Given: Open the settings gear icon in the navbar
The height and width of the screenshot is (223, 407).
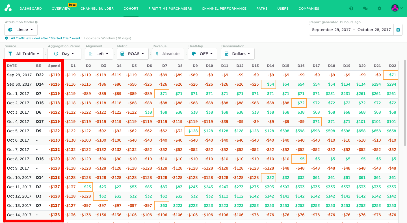Looking at the screenshot, I should coord(380,8).
